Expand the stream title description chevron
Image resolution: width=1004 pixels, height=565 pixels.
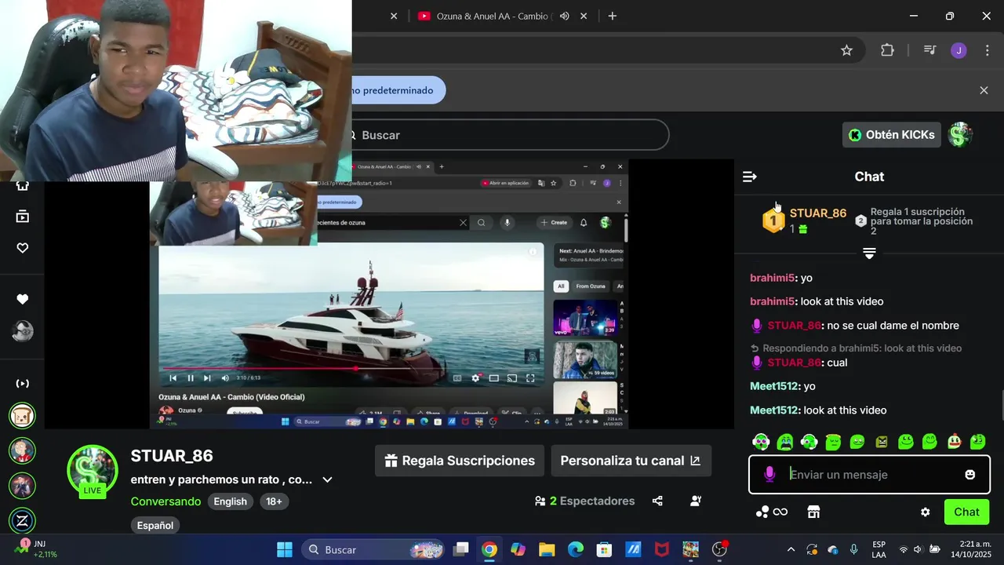click(x=328, y=479)
